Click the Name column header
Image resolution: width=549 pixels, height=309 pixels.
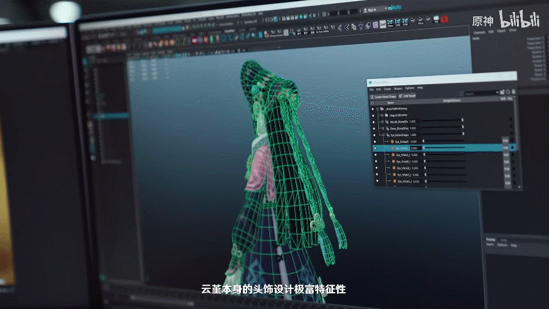(x=390, y=103)
